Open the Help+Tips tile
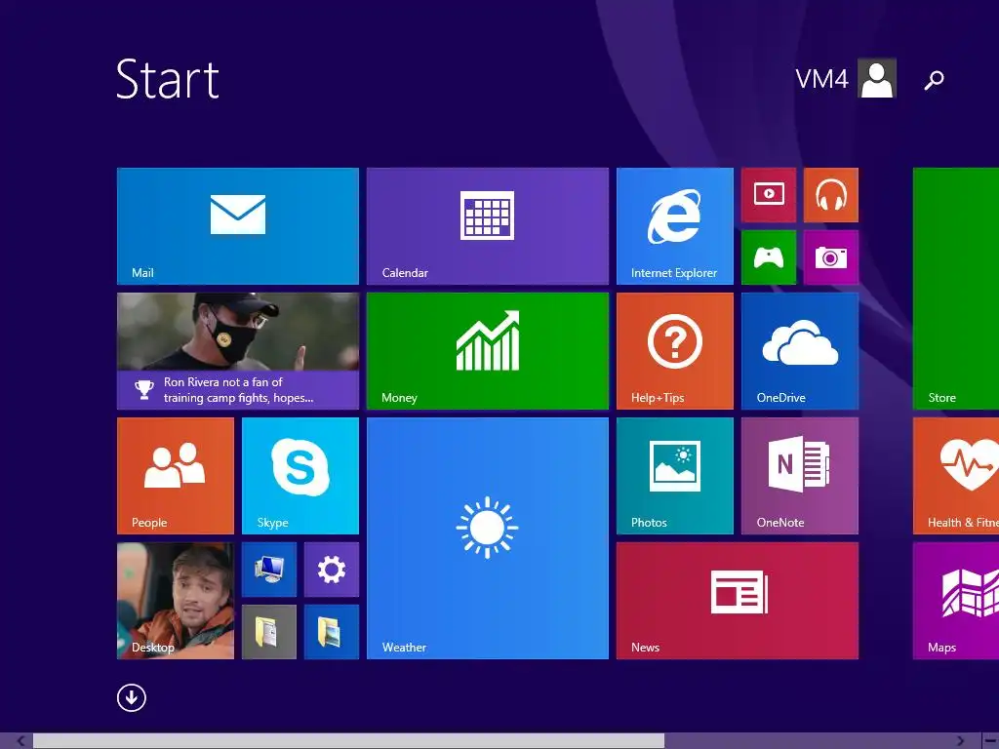Screen dimensions: 999x749 [x=675, y=351]
